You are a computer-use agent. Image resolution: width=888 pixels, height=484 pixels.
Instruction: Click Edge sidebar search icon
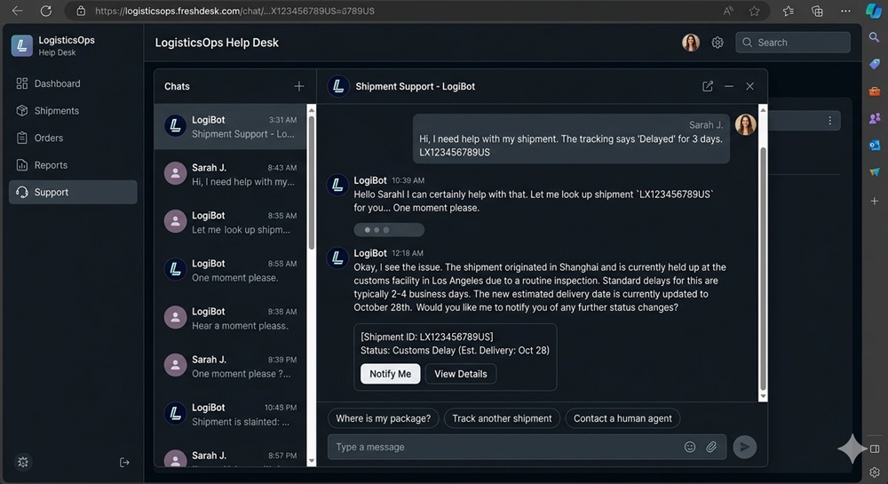875,37
